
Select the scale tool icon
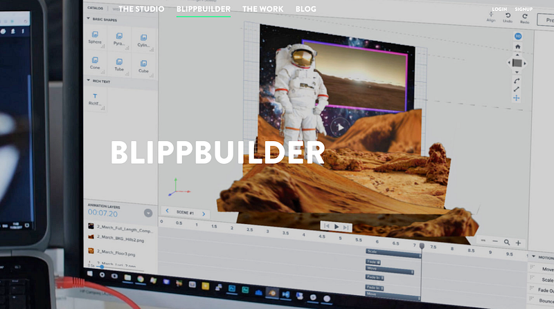pos(517,89)
